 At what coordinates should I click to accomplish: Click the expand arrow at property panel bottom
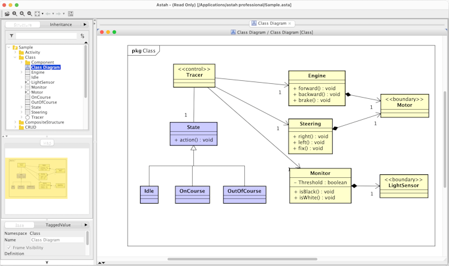(x=47, y=262)
